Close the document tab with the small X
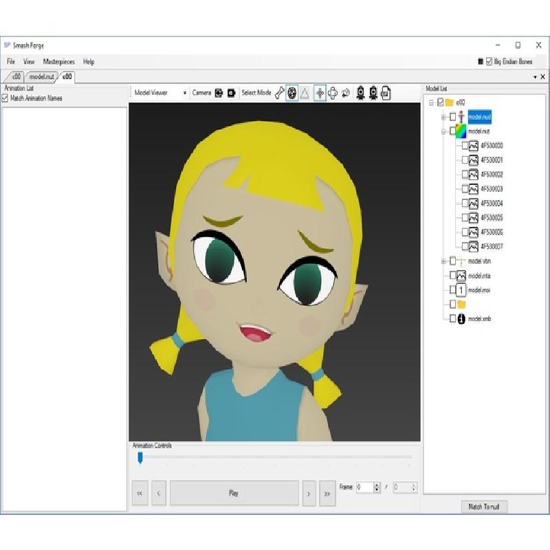 543,77
